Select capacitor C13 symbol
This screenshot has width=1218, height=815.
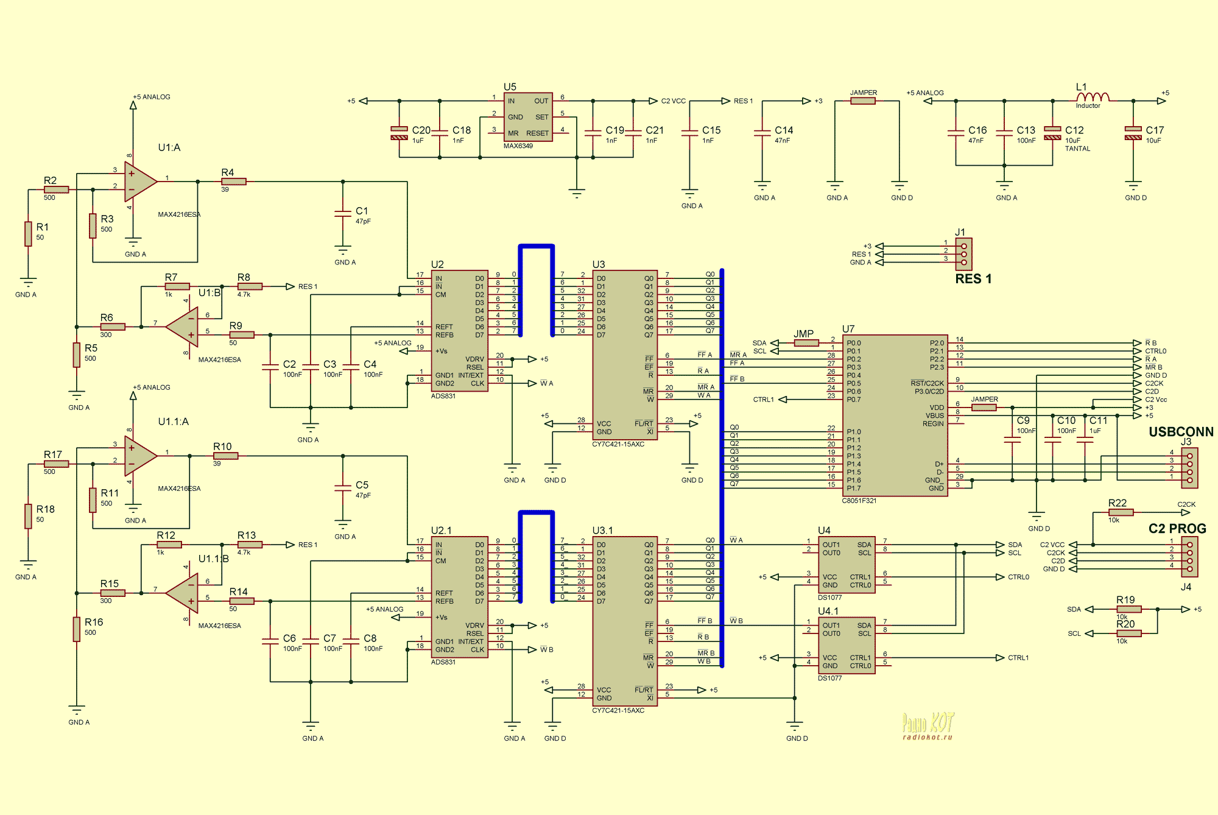point(1004,133)
